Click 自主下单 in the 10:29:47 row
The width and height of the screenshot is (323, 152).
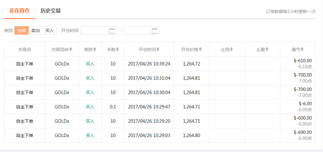pyautogui.click(x=25, y=107)
